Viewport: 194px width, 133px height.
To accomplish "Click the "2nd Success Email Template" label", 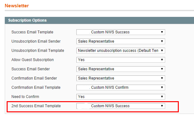I will (36, 106).
